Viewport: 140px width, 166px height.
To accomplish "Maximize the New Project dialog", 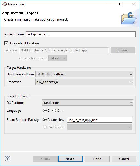I will pyautogui.click(x=121, y=4).
